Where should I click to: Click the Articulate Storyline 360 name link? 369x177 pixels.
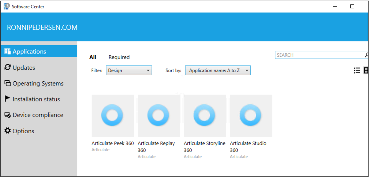click(205, 147)
